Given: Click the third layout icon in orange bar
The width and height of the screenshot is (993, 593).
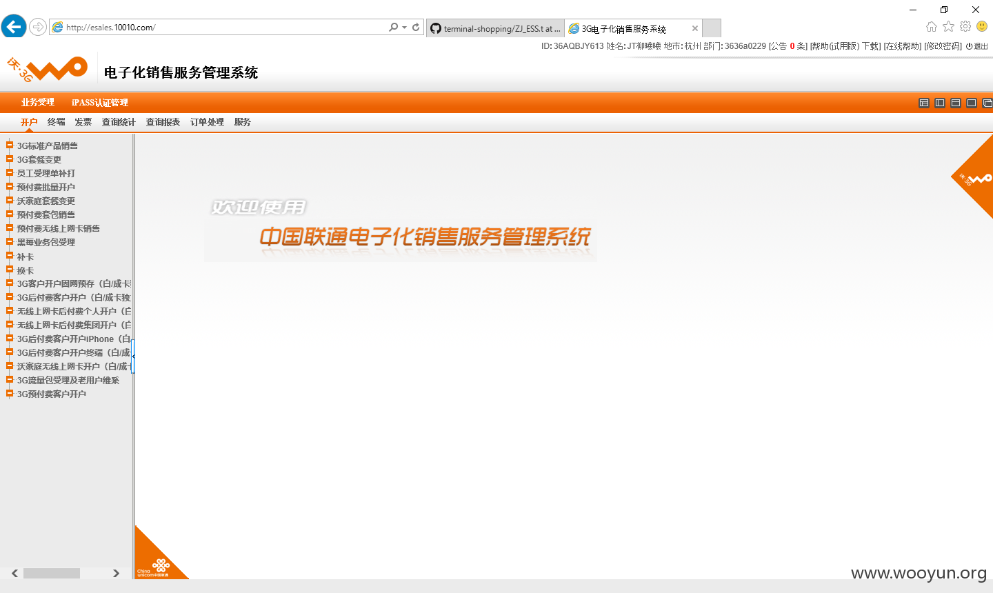Looking at the screenshot, I should tap(956, 103).
